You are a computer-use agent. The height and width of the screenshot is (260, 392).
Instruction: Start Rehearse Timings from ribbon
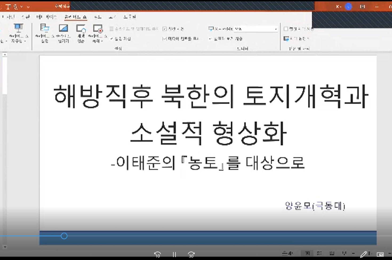81,34
